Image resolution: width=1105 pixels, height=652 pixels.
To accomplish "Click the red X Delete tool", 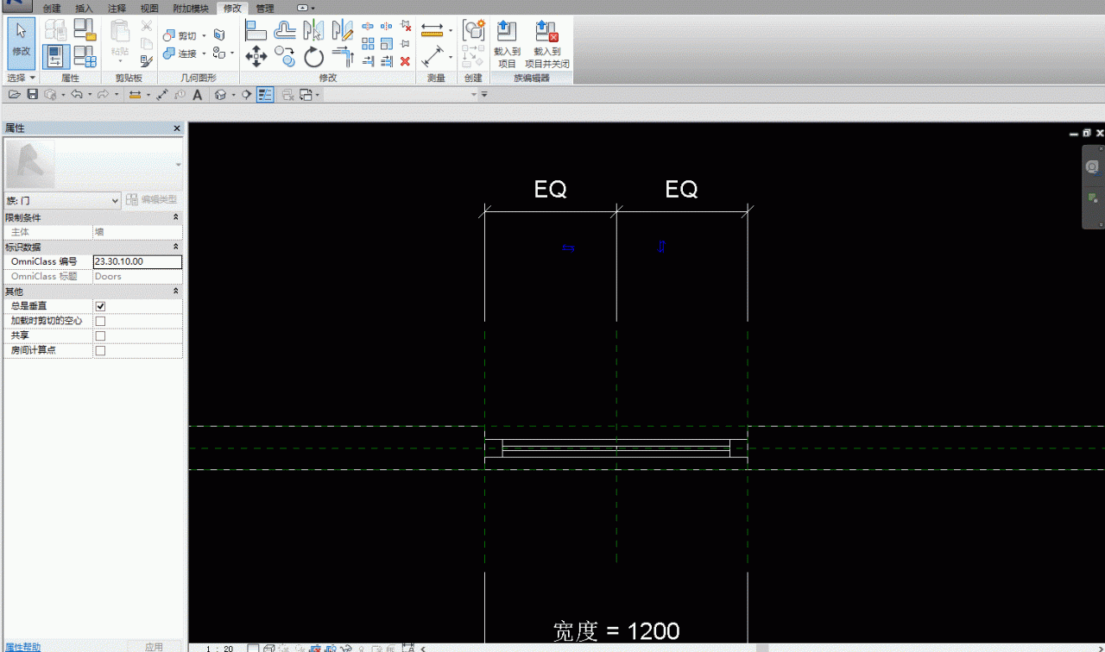I will click(405, 61).
